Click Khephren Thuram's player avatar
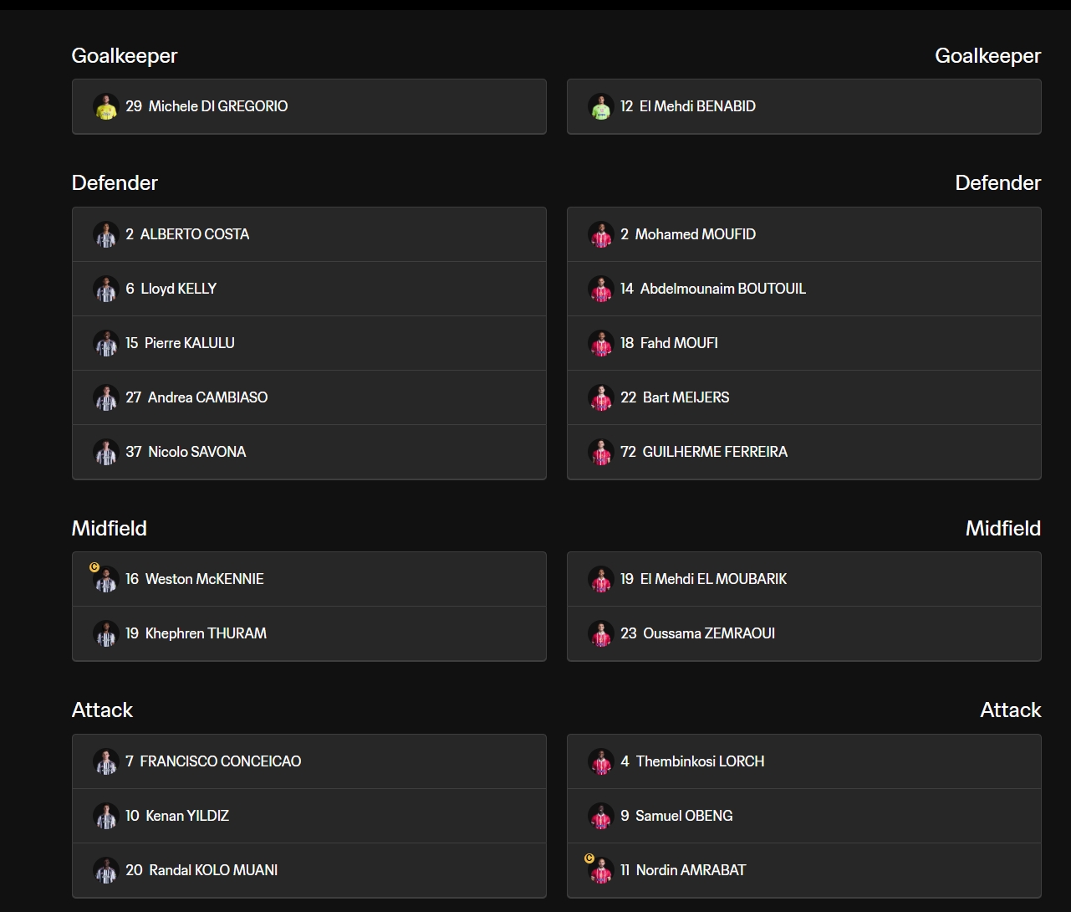The width and height of the screenshot is (1071, 912). click(106, 633)
